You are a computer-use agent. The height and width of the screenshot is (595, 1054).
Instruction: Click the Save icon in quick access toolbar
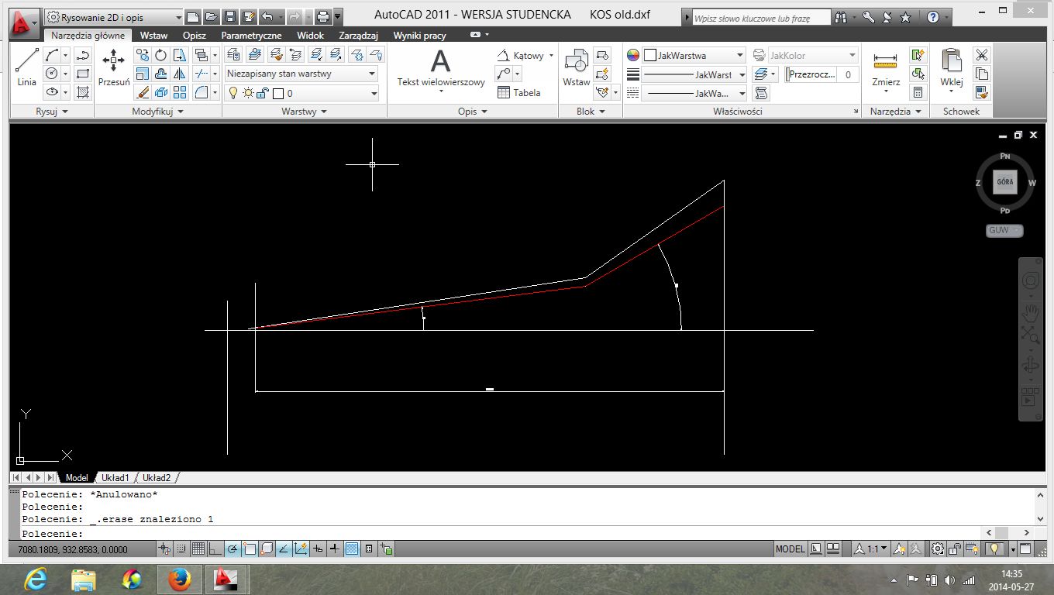coord(230,16)
